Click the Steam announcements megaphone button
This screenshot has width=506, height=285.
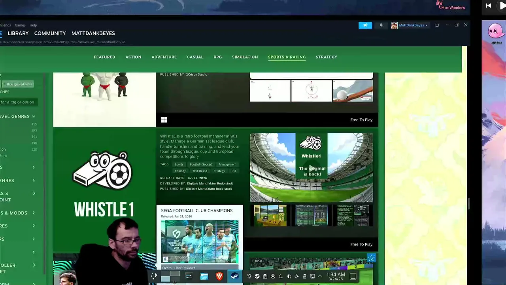(x=365, y=25)
